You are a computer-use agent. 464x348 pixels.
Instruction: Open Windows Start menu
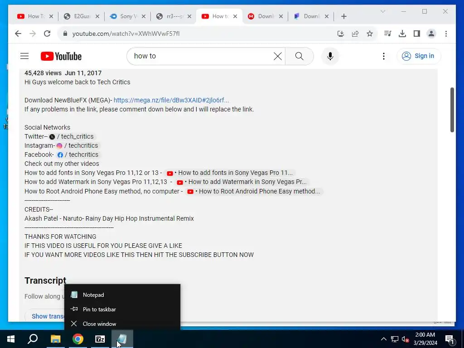pyautogui.click(x=11, y=339)
